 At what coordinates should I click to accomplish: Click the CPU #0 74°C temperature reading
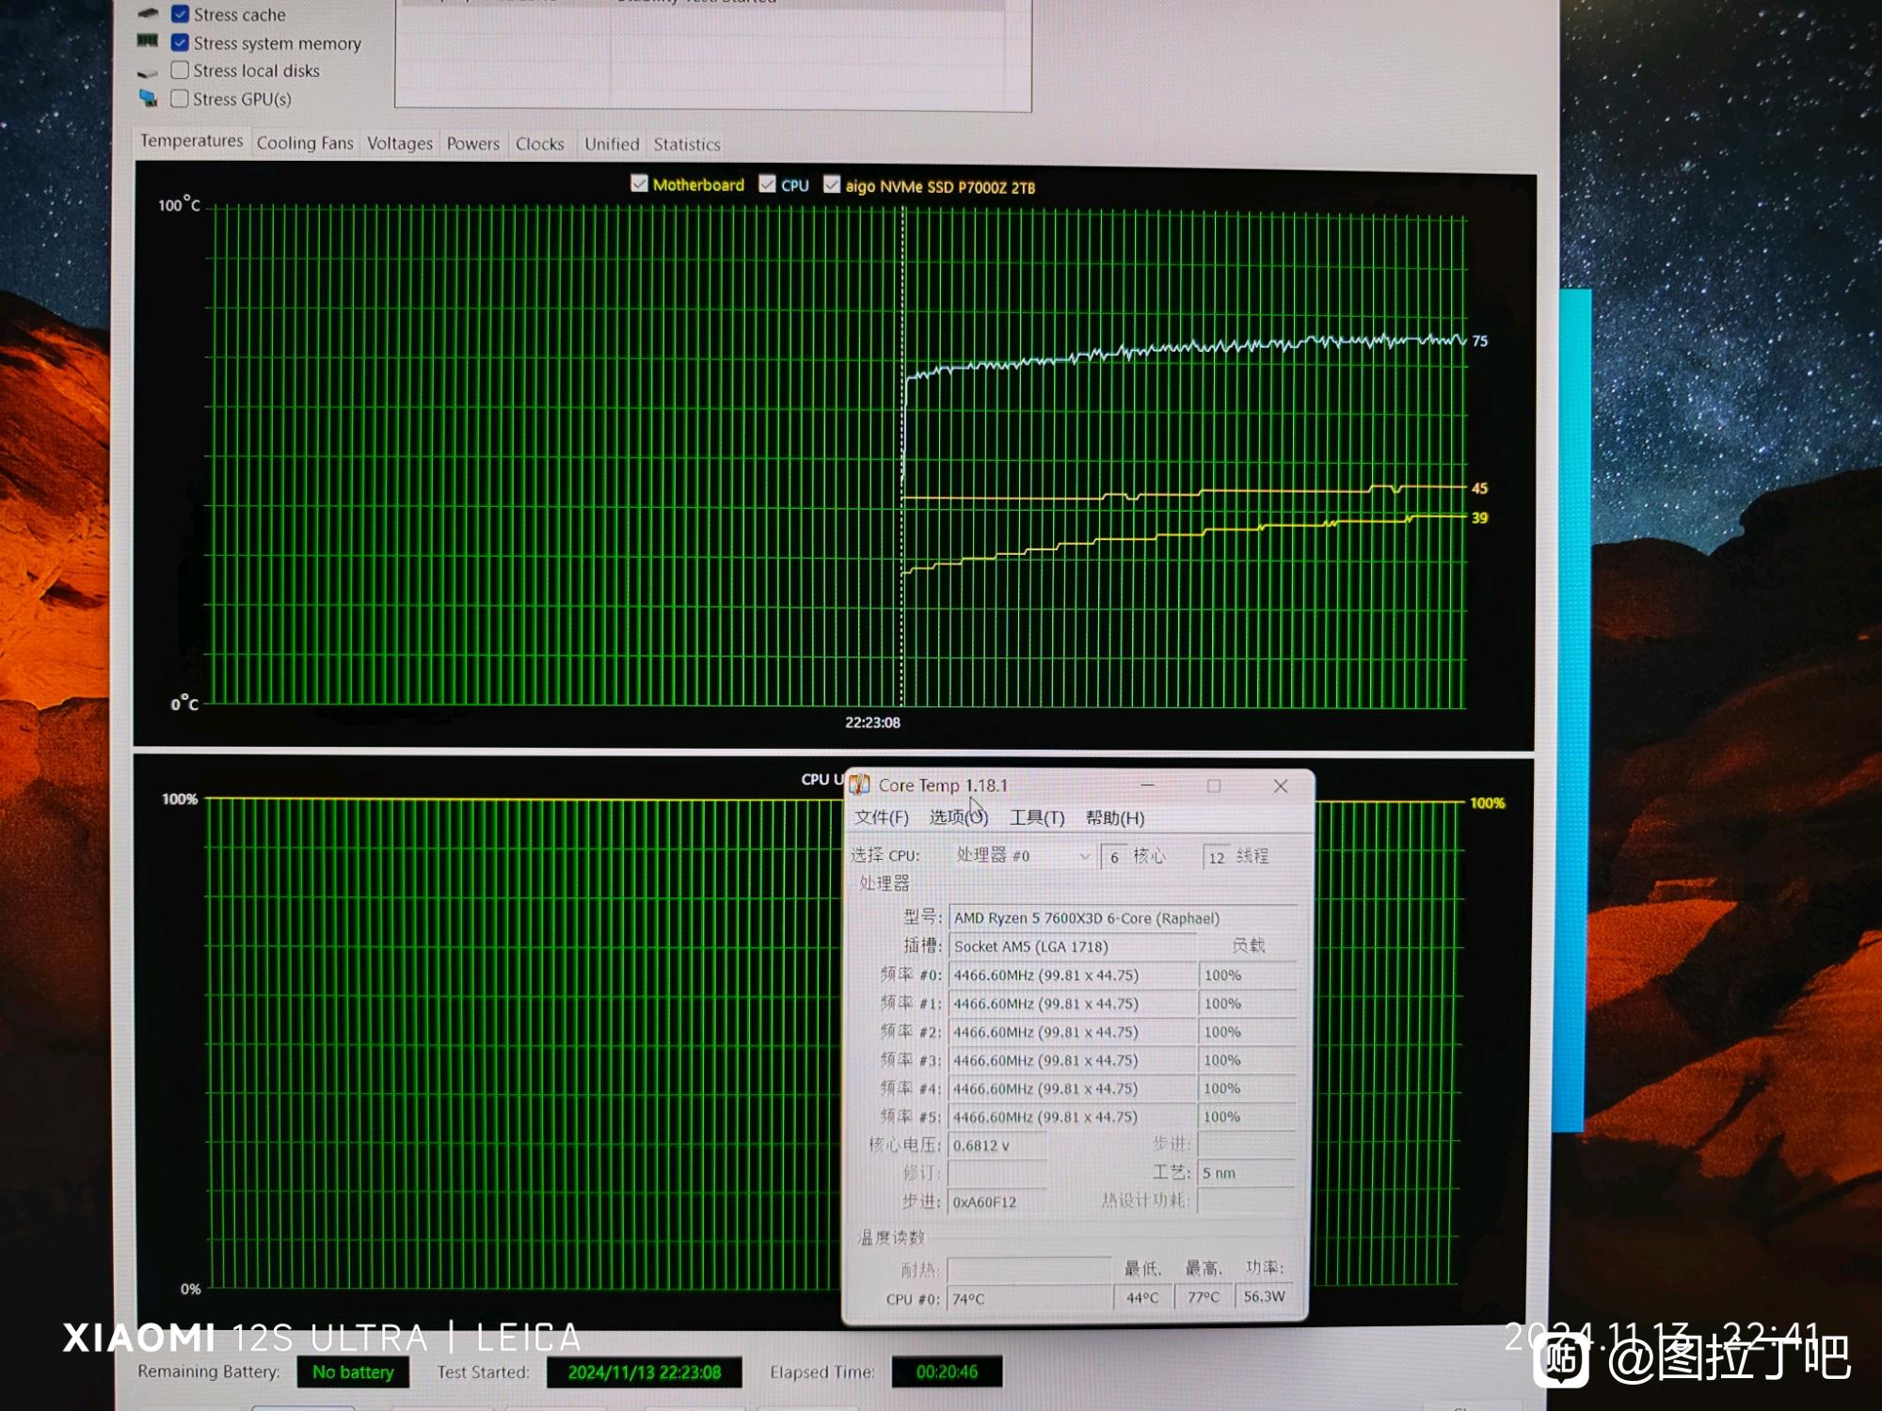1029,1298
